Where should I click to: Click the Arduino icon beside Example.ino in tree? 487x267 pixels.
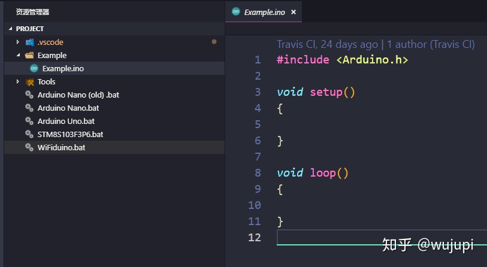click(34, 68)
